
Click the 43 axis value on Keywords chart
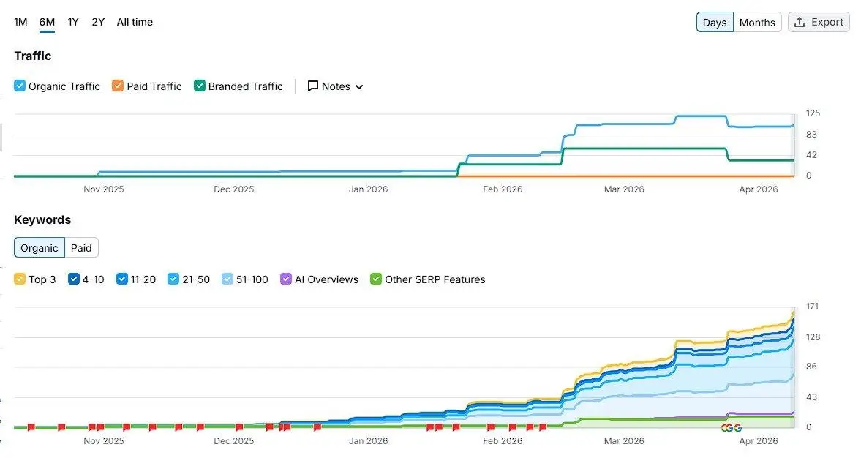811,397
